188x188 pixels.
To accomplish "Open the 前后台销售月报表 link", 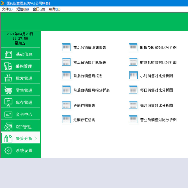I will click(x=88, y=76).
